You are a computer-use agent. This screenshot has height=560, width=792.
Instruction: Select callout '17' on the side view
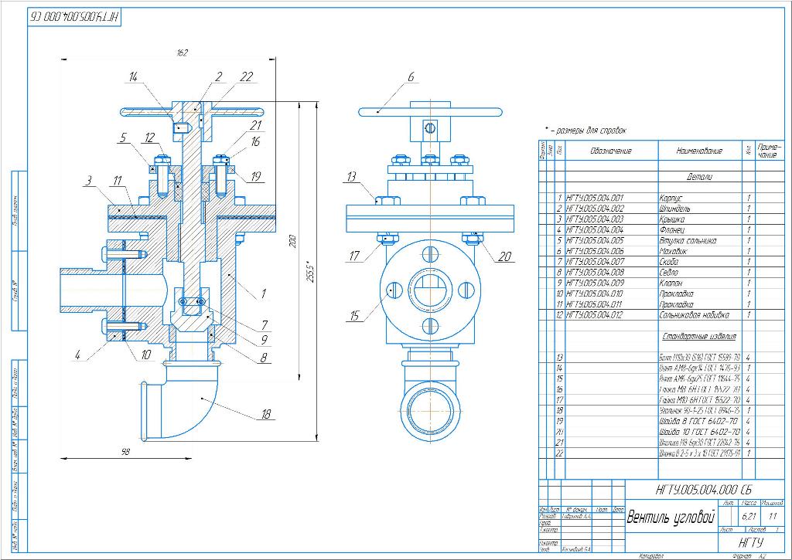[x=354, y=256]
